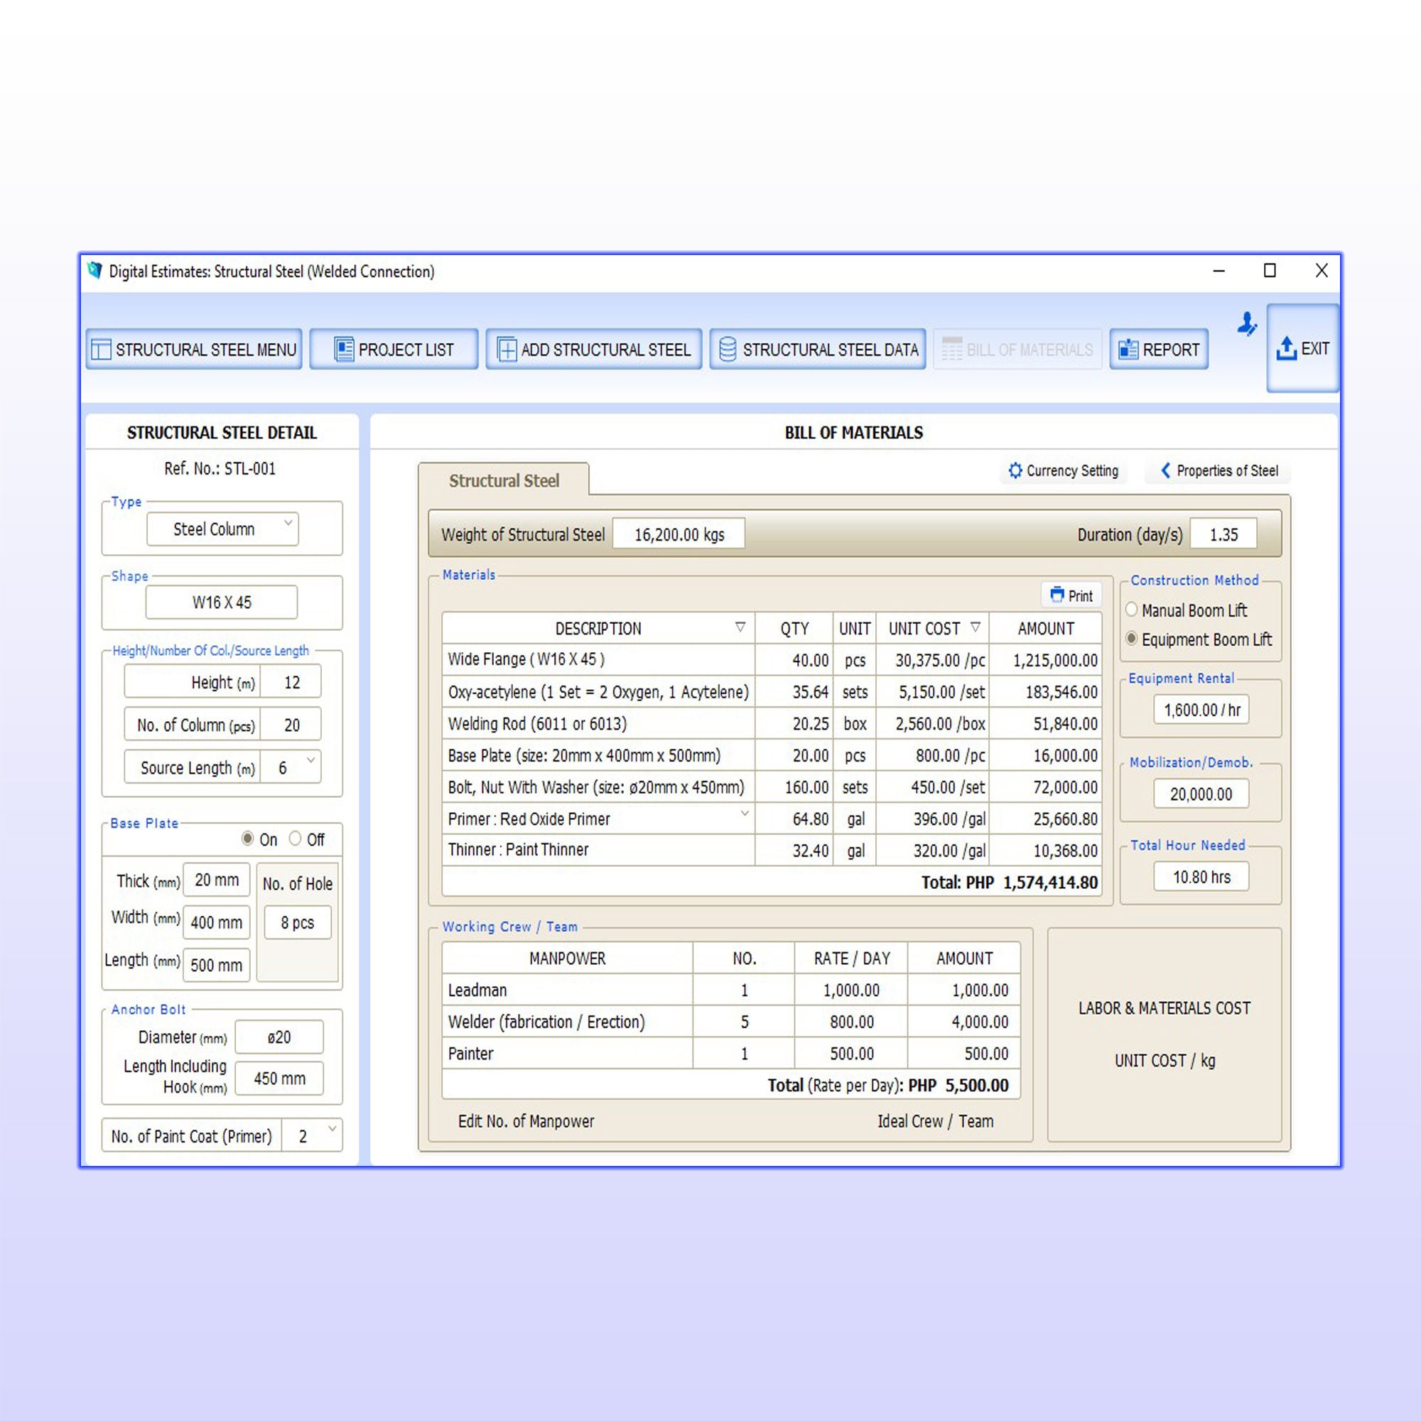1421x1421 pixels.
Task: Click Edit No. of Manpower
Action: click(x=526, y=1121)
